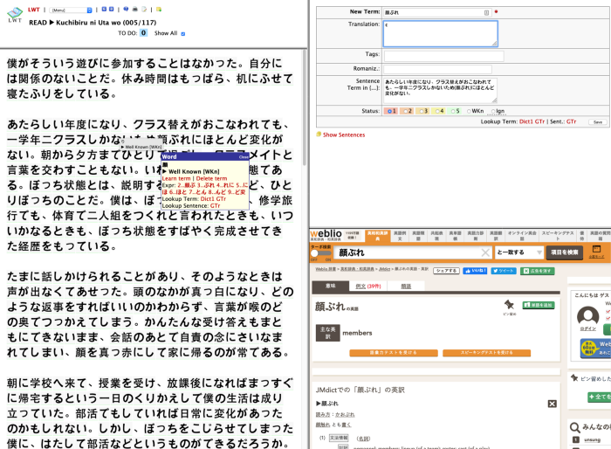Click the Weblio dark search submit button
Viewport: 611px width, 449px height.
(564, 252)
